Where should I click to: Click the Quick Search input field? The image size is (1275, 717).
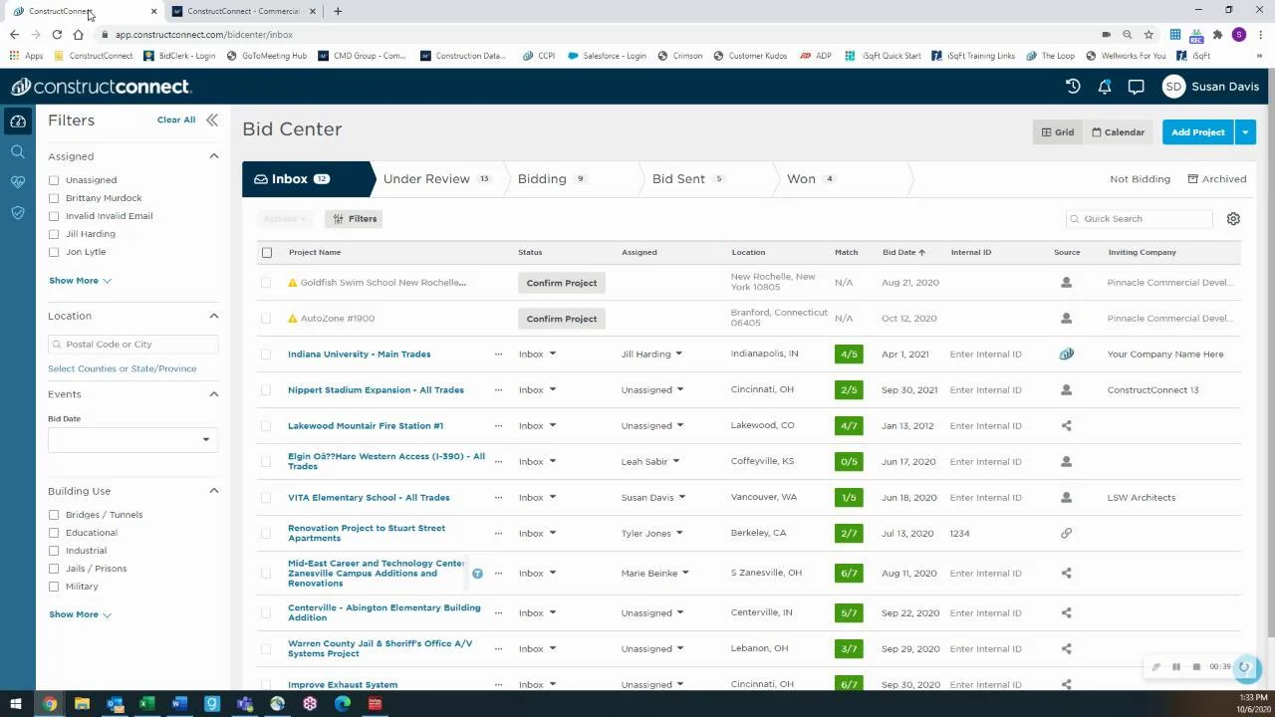click(x=1144, y=219)
